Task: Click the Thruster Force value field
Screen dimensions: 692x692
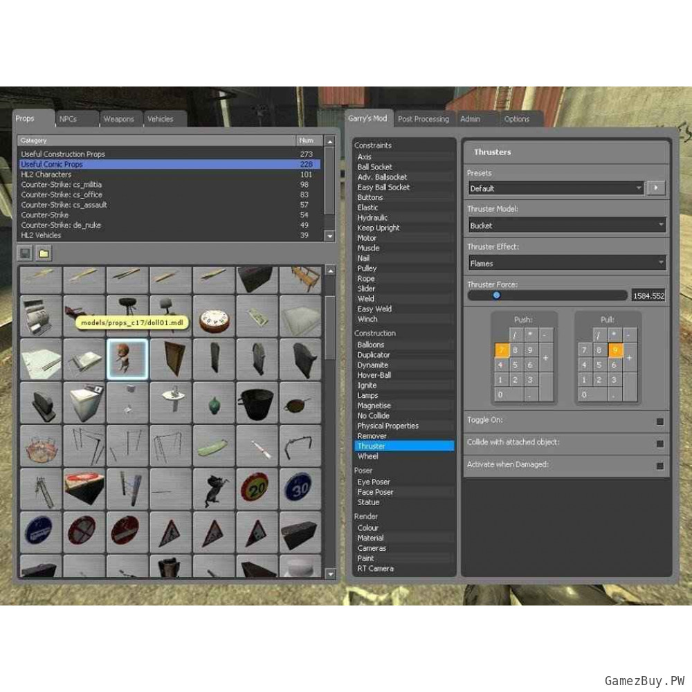Action: point(648,295)
